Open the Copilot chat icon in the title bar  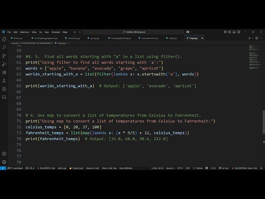[188, 32]
